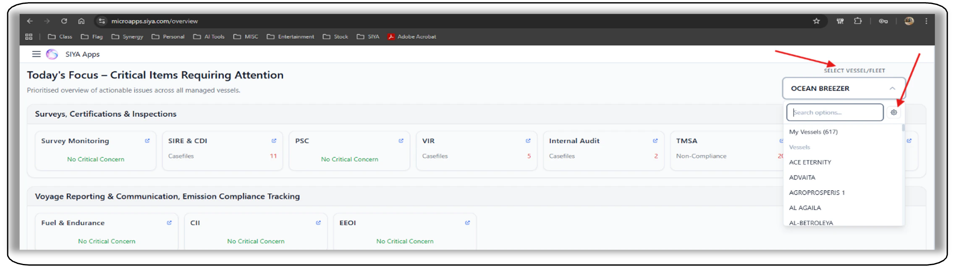Open the Flag bookmarks folder

[x=92, y=37]
